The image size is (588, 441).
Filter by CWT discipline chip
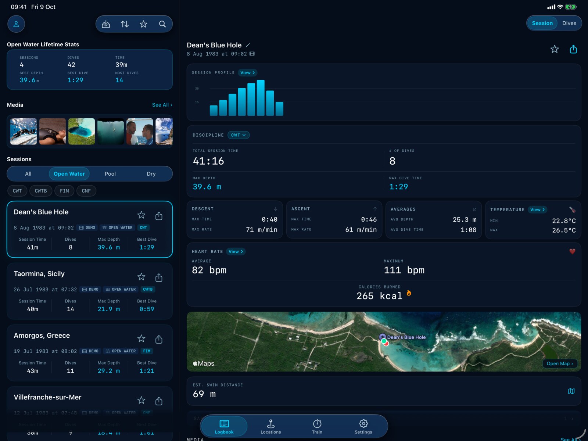(17, 191)
